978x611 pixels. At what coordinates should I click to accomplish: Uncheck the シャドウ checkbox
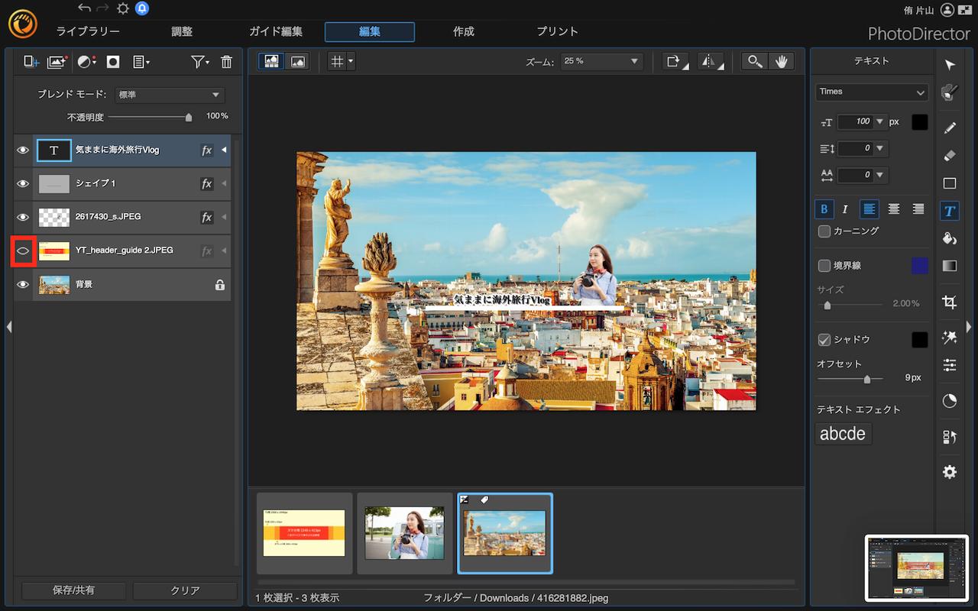point(824,339)
